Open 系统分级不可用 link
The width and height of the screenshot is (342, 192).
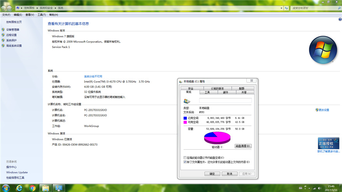click(x=93, y=76)
